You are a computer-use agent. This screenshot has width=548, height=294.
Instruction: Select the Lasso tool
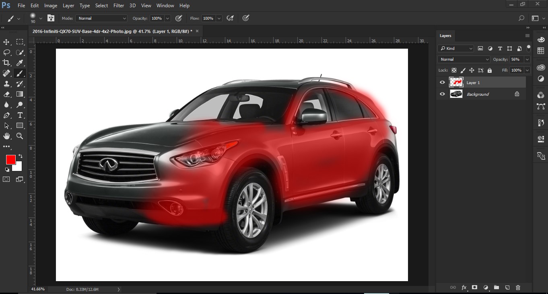[x=6, y=52]
